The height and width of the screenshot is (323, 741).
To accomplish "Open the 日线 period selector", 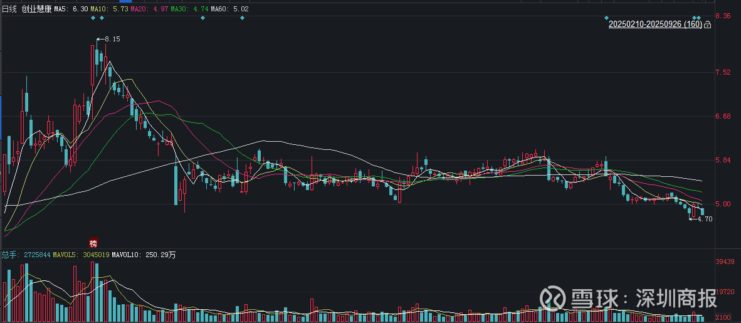I will 9,9.
